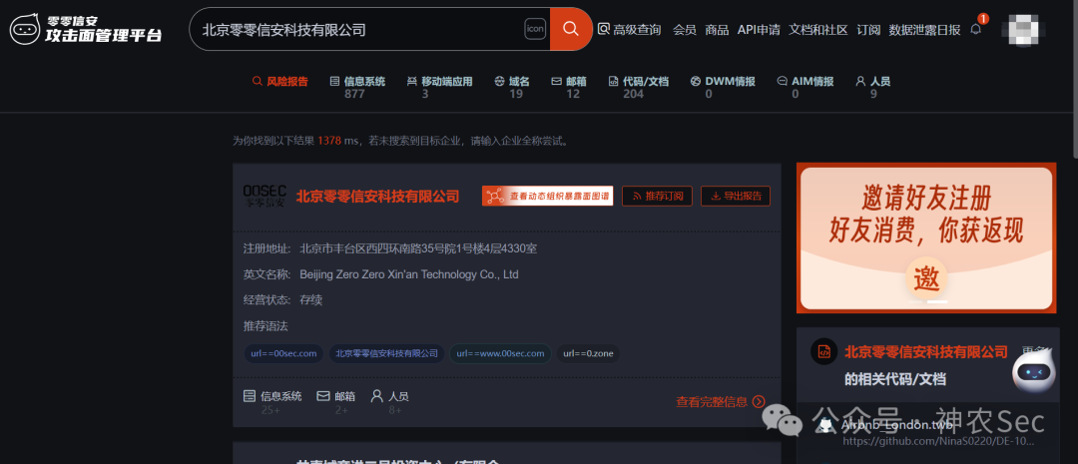
Task: Click the 零零信安 platform logo
Action: 86,29
